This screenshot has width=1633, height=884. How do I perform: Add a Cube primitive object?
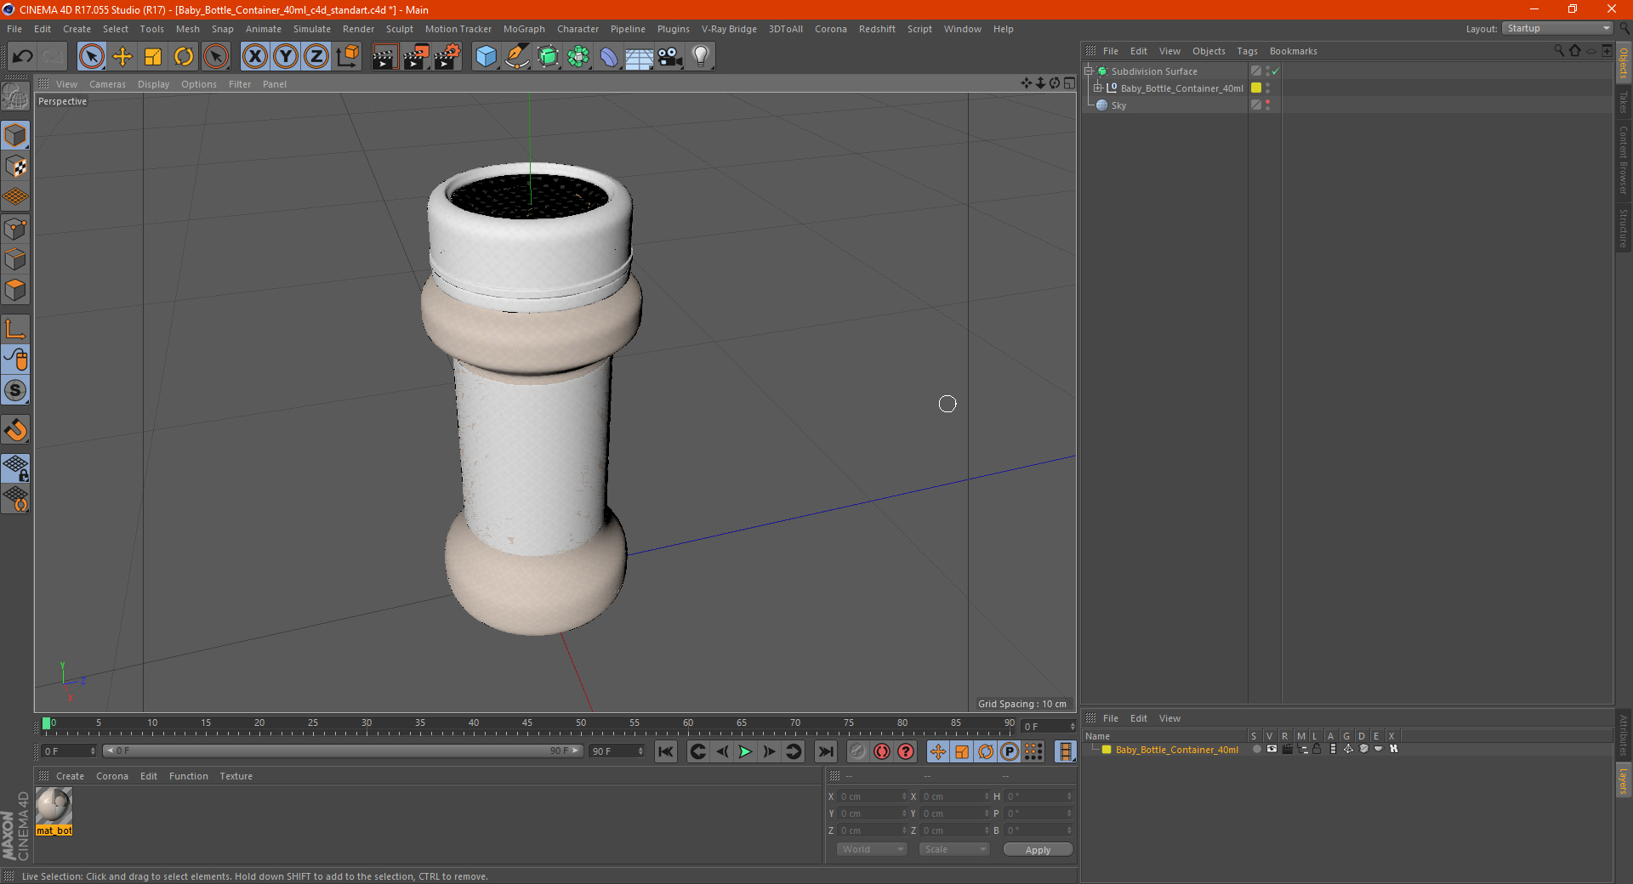486,57
